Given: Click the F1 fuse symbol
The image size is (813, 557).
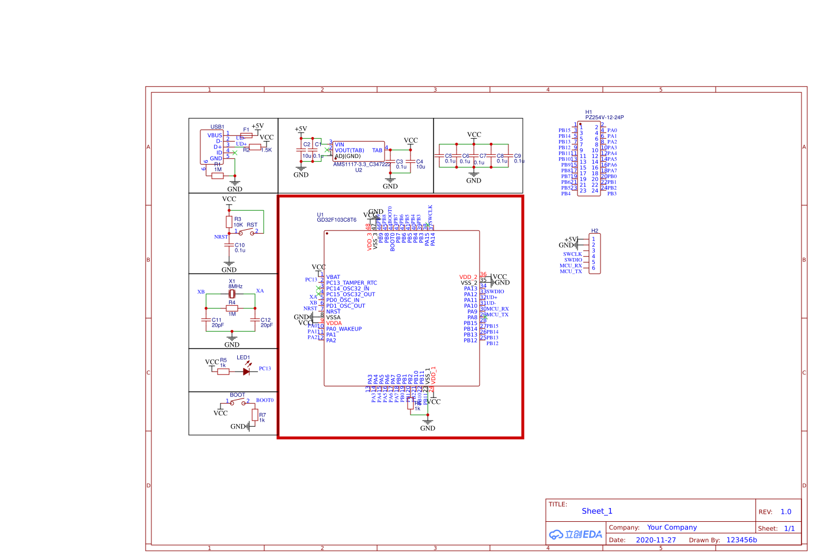Looking at the screenshot, I should pyautogui.click(x=246, y=135).
